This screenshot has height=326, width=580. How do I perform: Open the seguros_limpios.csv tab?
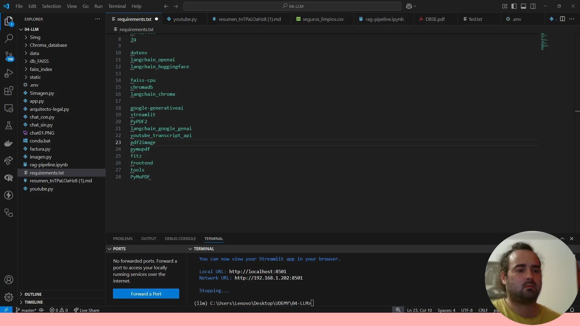(x=323, y=19)
